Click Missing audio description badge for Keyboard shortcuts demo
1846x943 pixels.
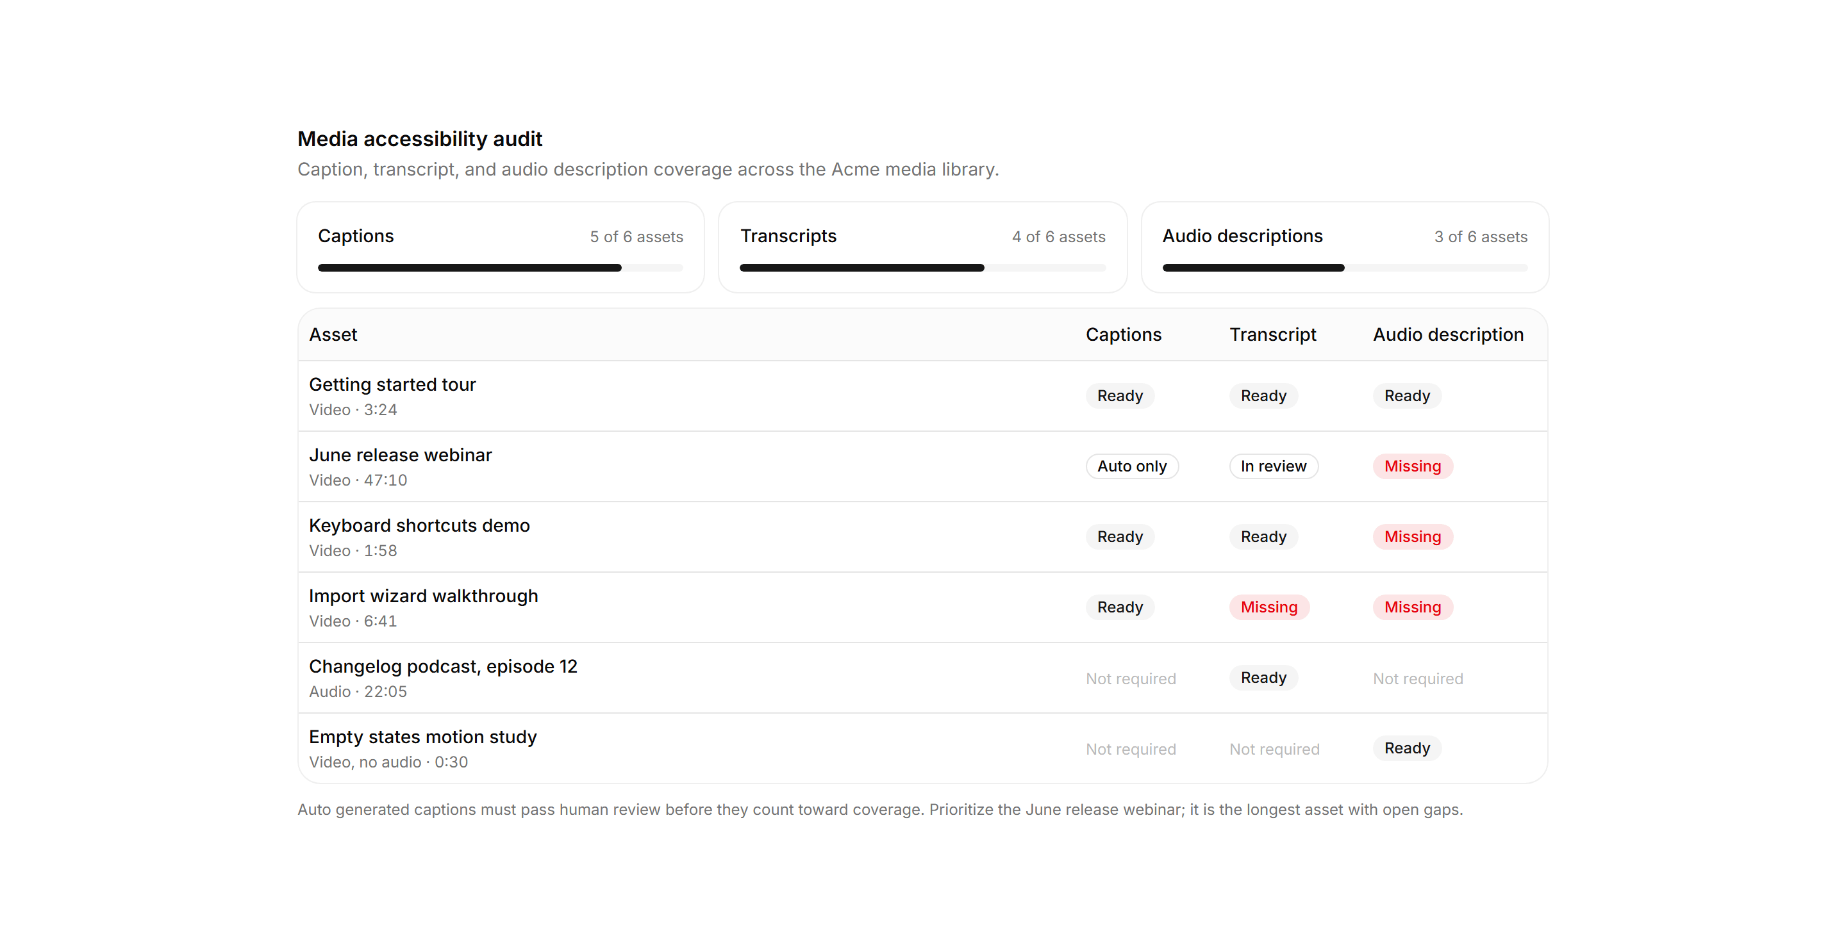pos(1413,537)
